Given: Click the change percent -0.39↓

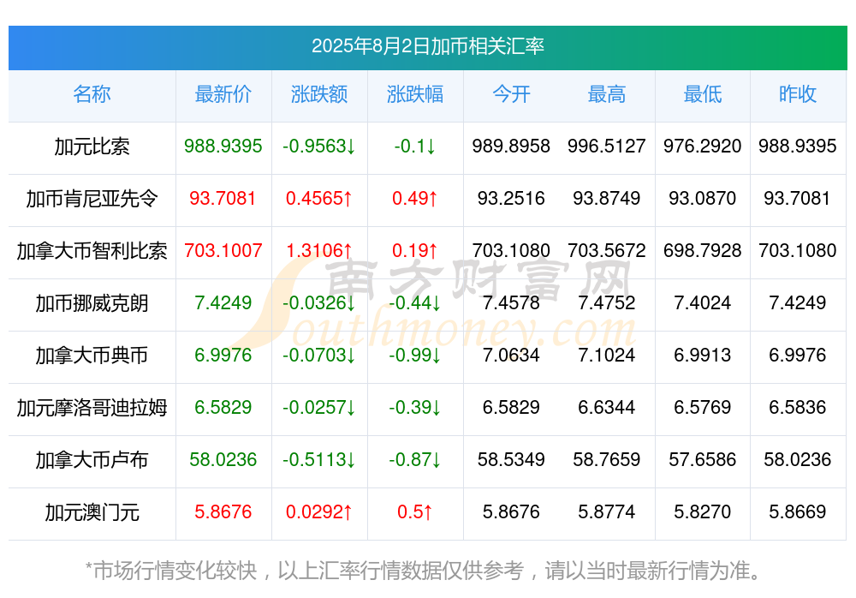Looking at the screenshot, I should click(x=415, y=407).
